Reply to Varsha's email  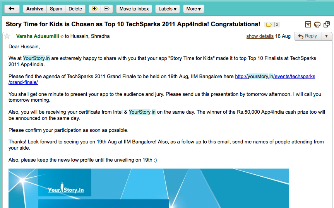308,36
